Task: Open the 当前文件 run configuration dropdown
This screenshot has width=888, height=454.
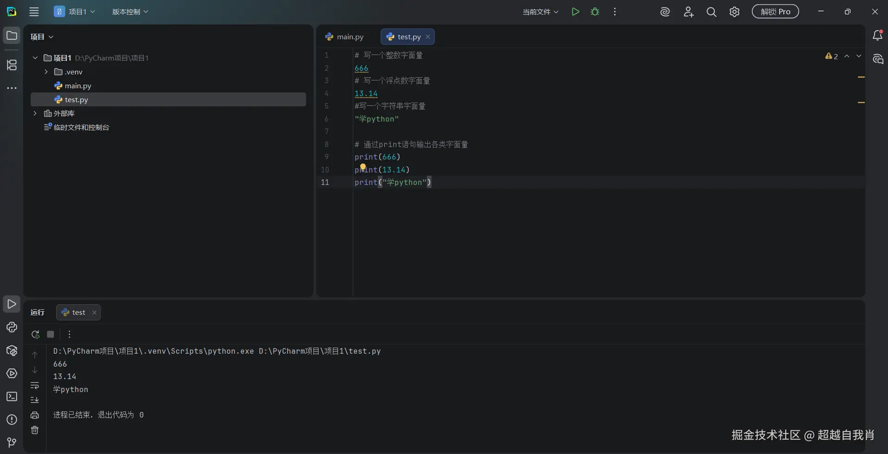Action: coord(540,12)
